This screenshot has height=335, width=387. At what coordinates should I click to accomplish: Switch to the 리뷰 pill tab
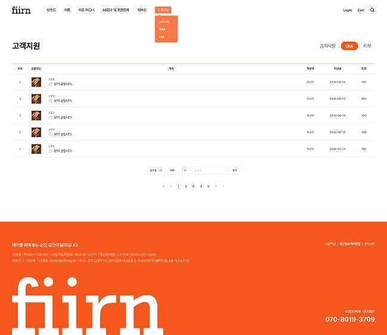pyautogui.click(x=367, y=46)
